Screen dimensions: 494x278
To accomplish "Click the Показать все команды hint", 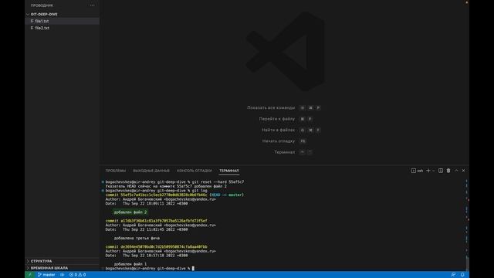I will (271, 108).
